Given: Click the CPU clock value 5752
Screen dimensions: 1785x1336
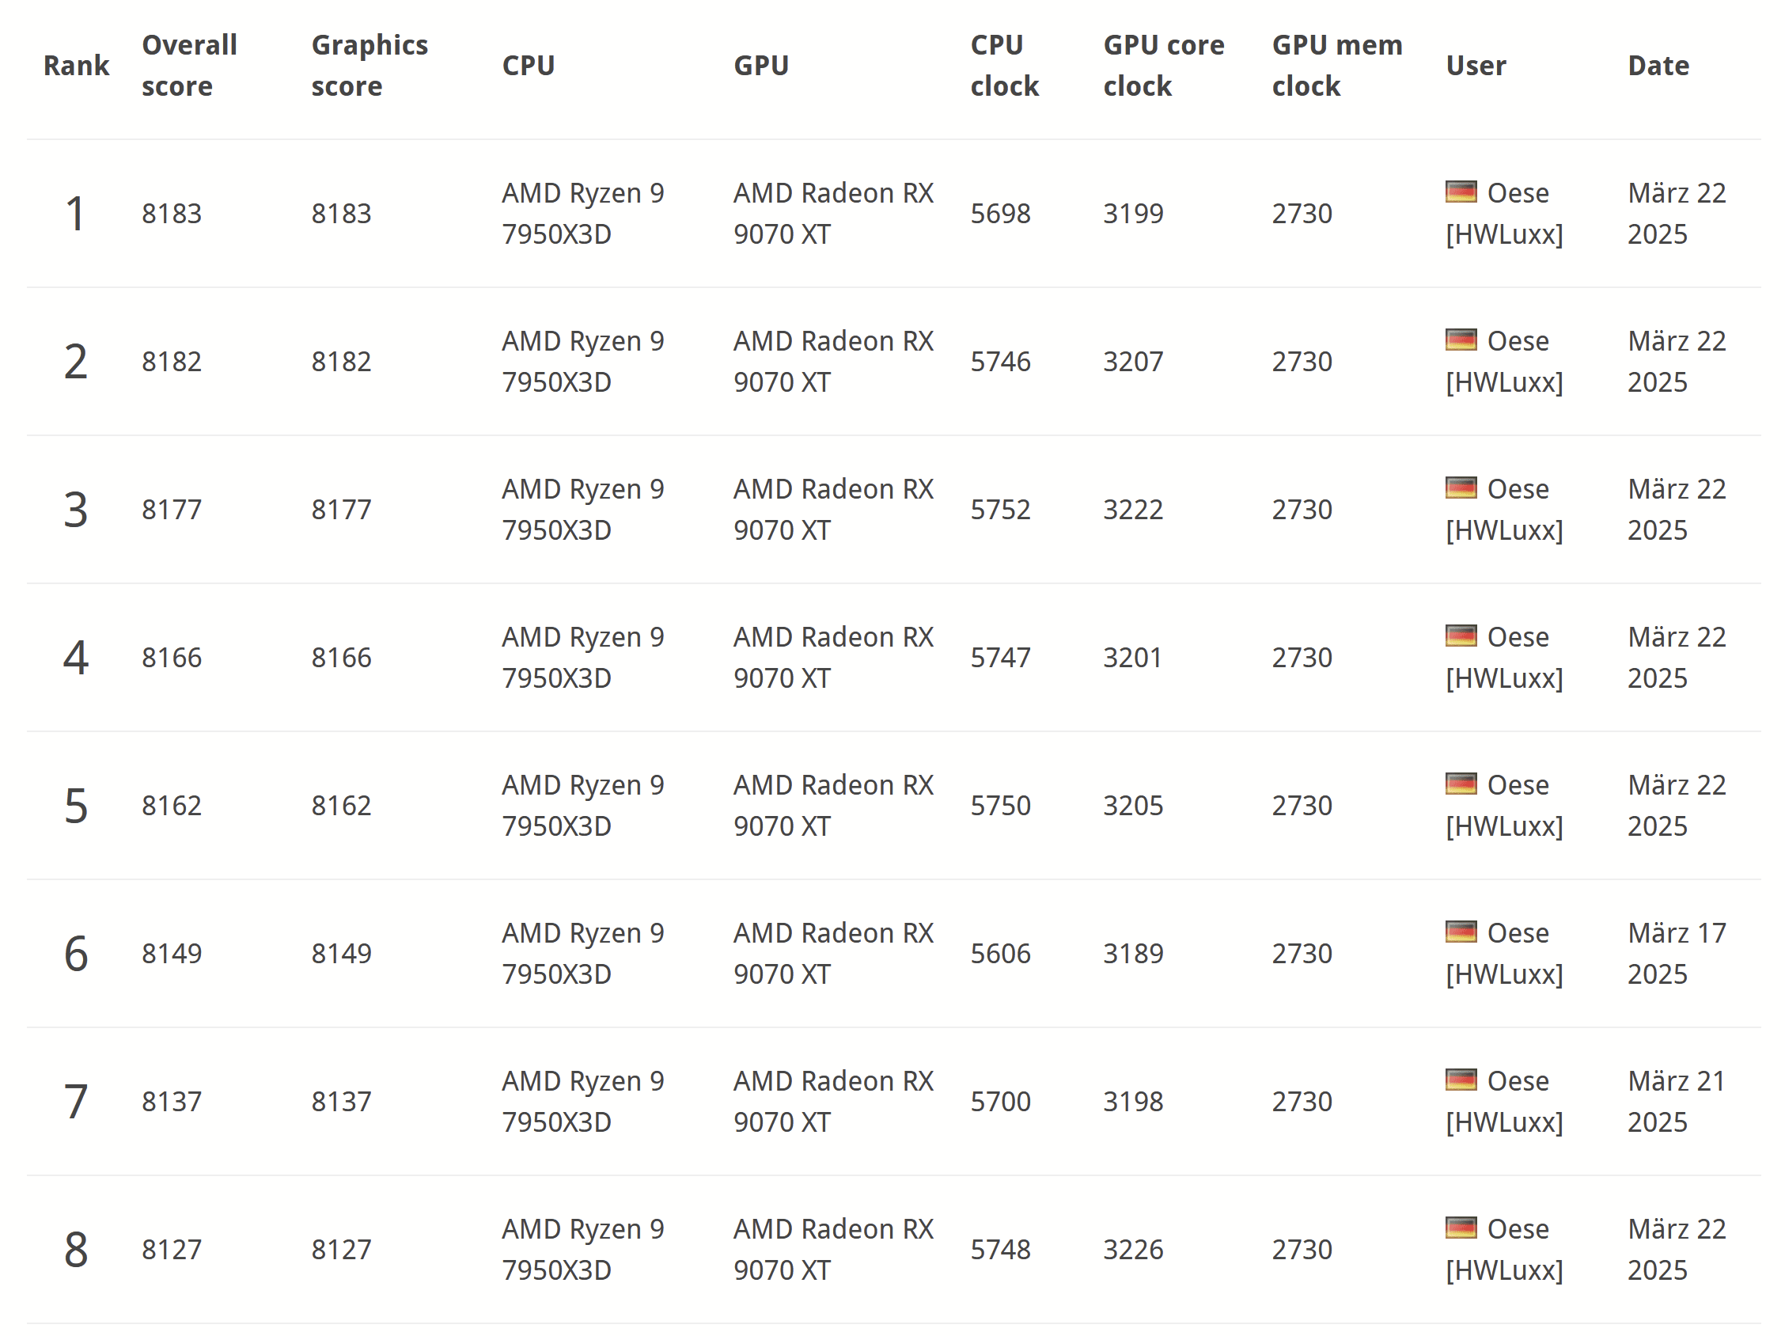Looking at the screenshot, I should click(1001, 510).
